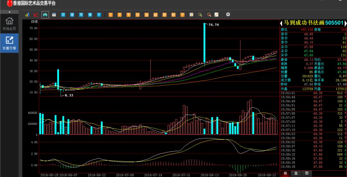Open 发售行情 sidebar item
Screen dimensions: 347x177
[x=9, y=43]
